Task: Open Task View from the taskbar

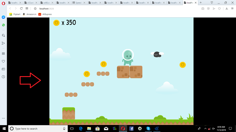Action: pos(72,128)
